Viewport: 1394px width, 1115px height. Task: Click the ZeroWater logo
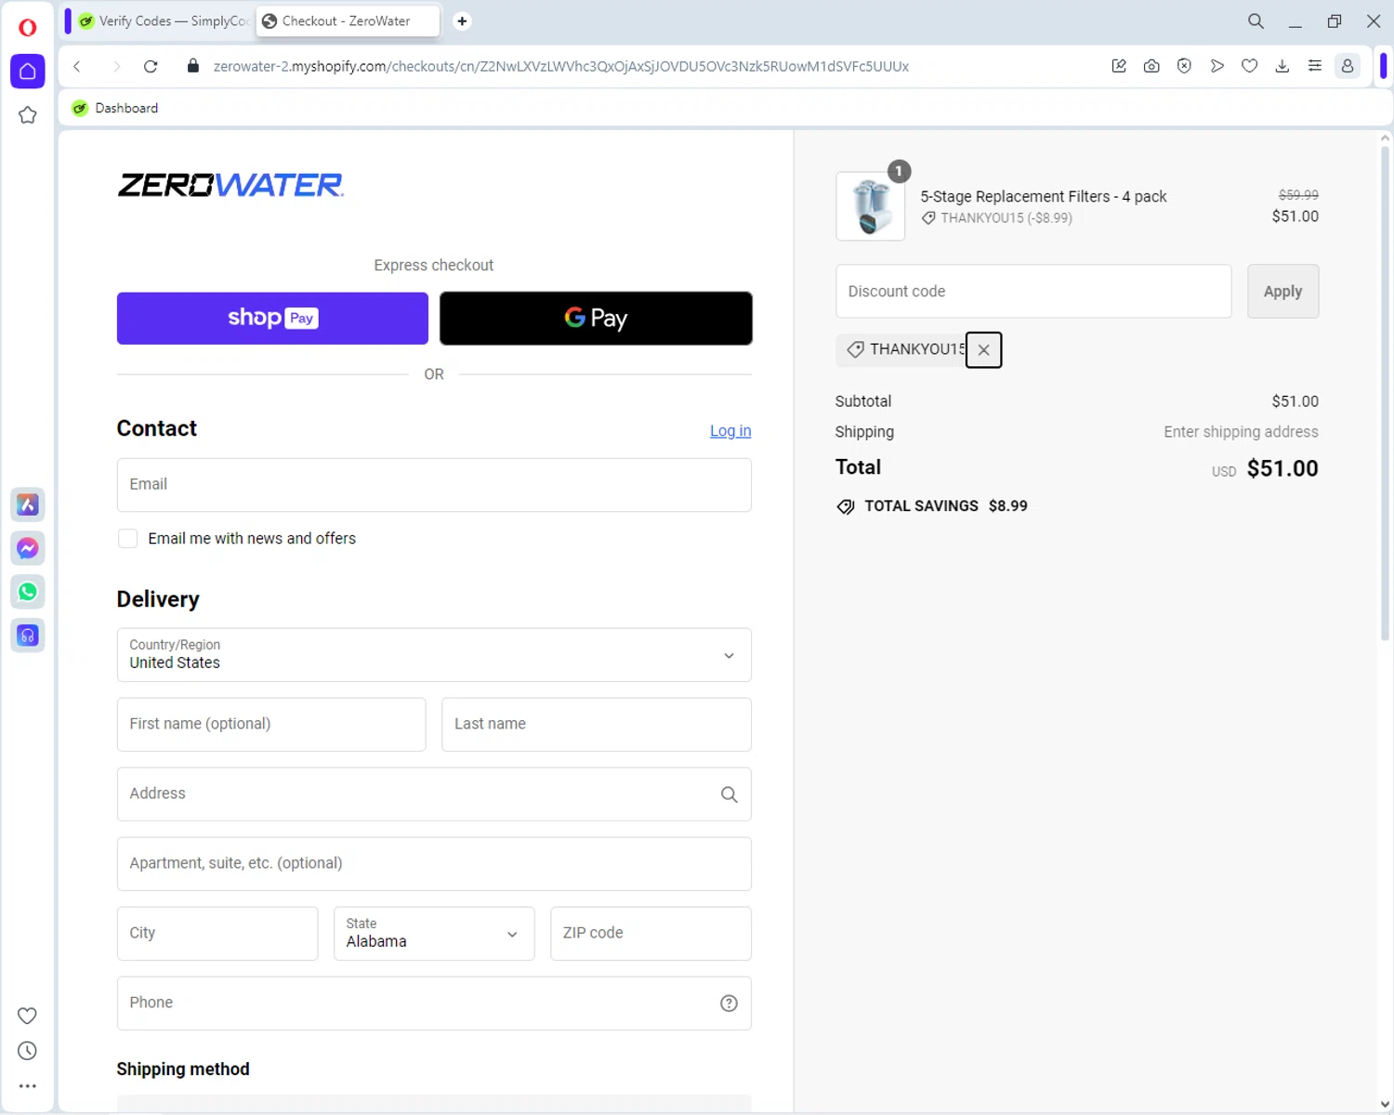pyautogui.click(x=230, y=185)
